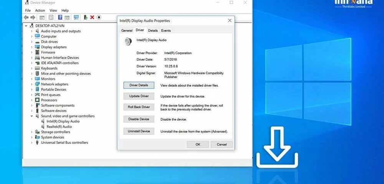
Task: Click the Driver Details button
Action: click(139, 85)
